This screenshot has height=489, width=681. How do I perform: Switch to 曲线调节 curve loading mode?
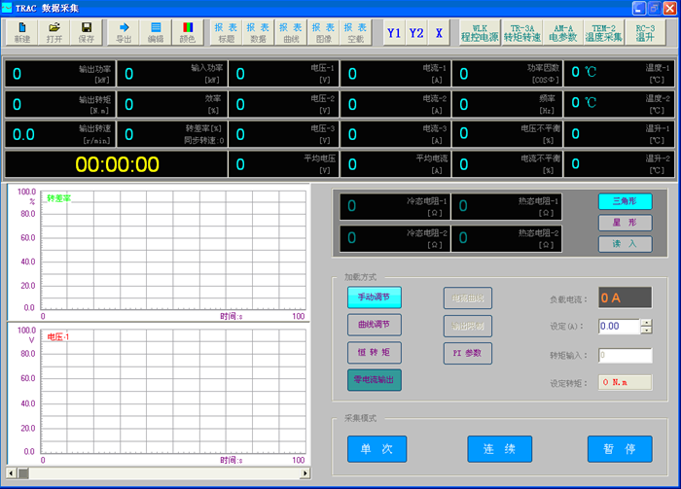click(x=374, y=325)
